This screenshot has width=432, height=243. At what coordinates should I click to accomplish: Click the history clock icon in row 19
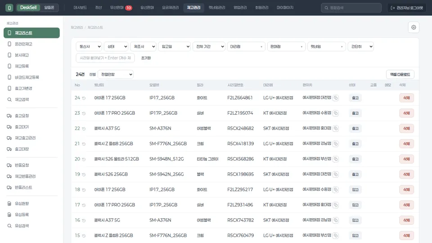pos(84,175)
